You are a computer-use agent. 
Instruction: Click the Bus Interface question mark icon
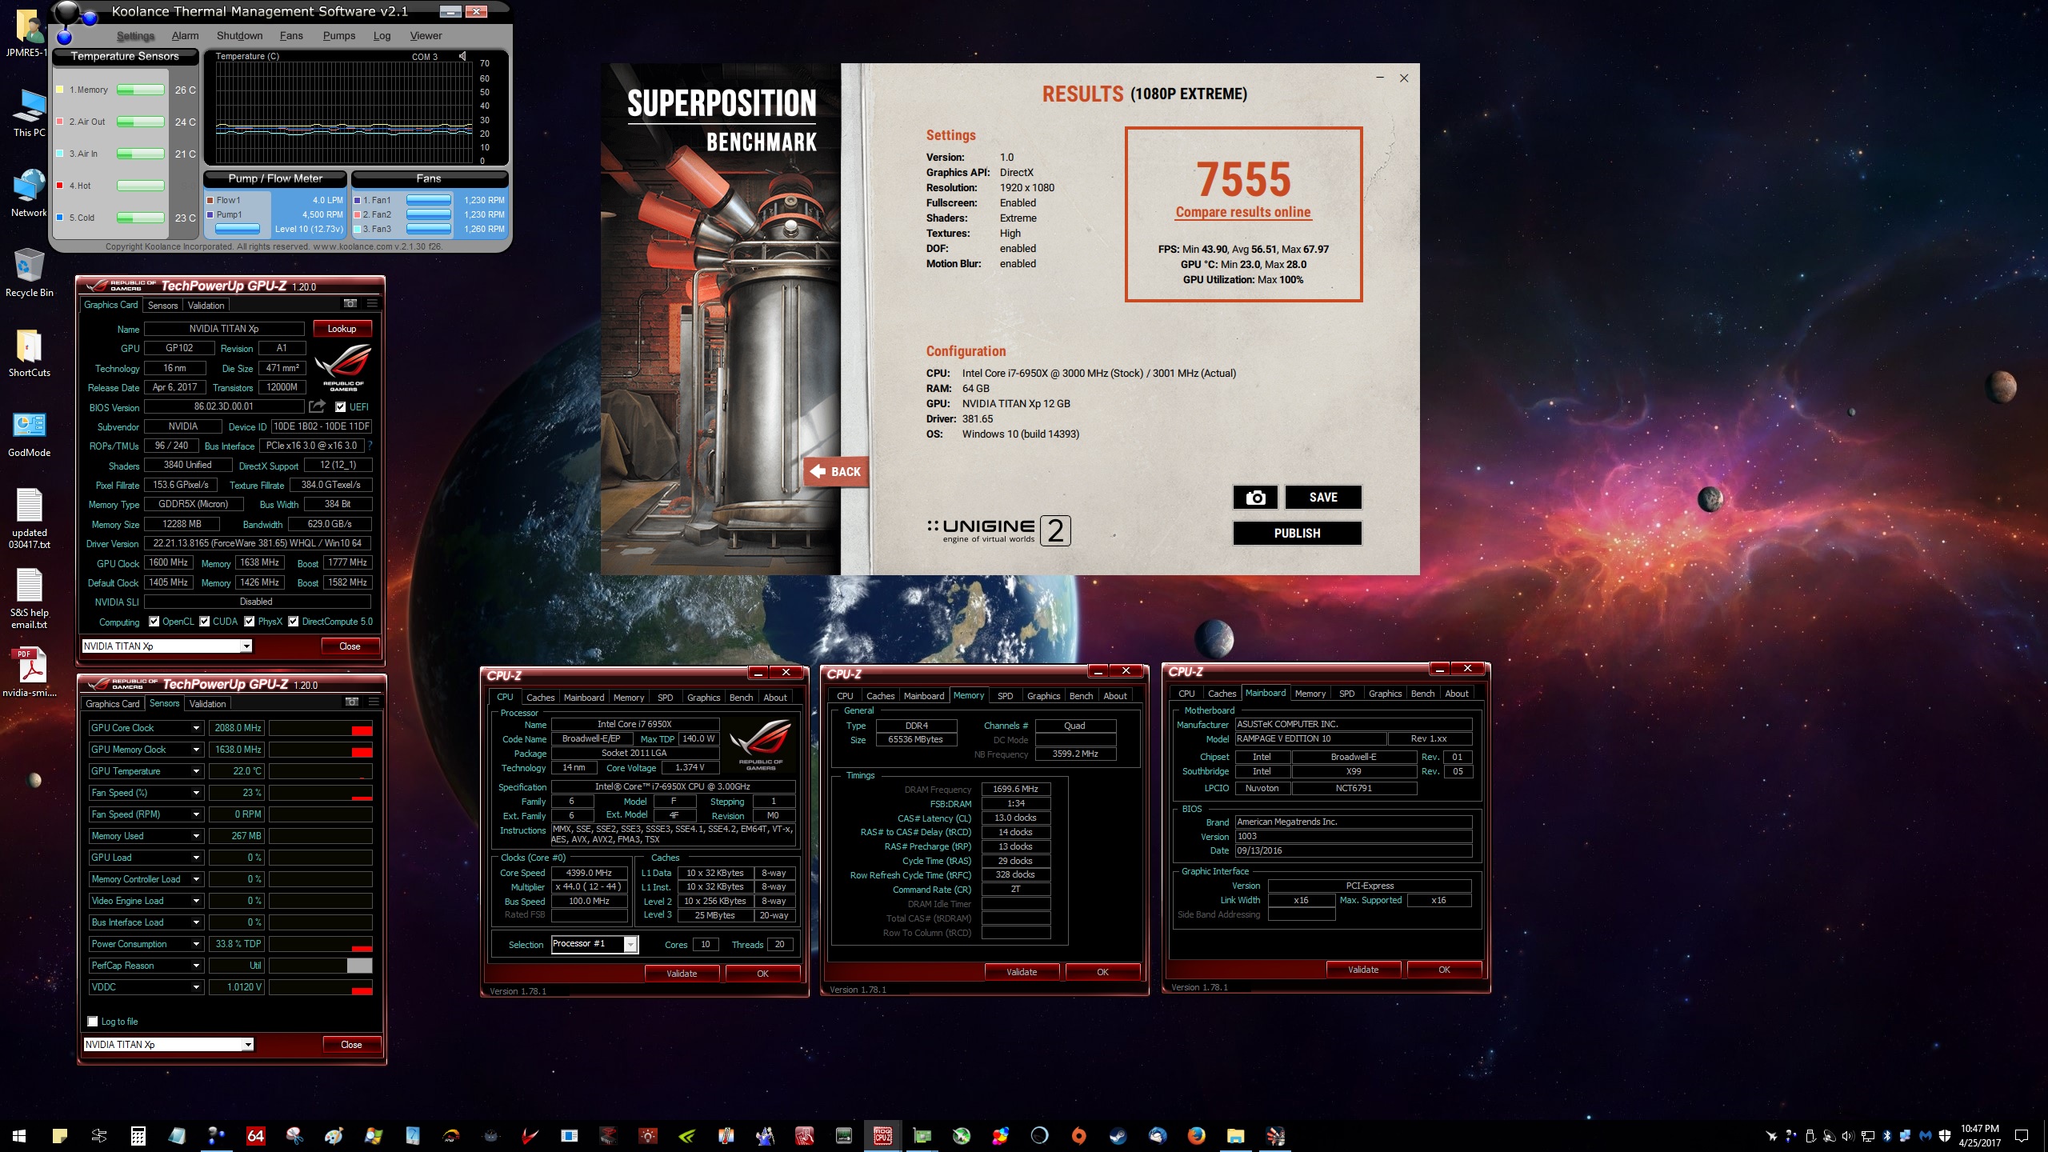(x=370, y=446)
